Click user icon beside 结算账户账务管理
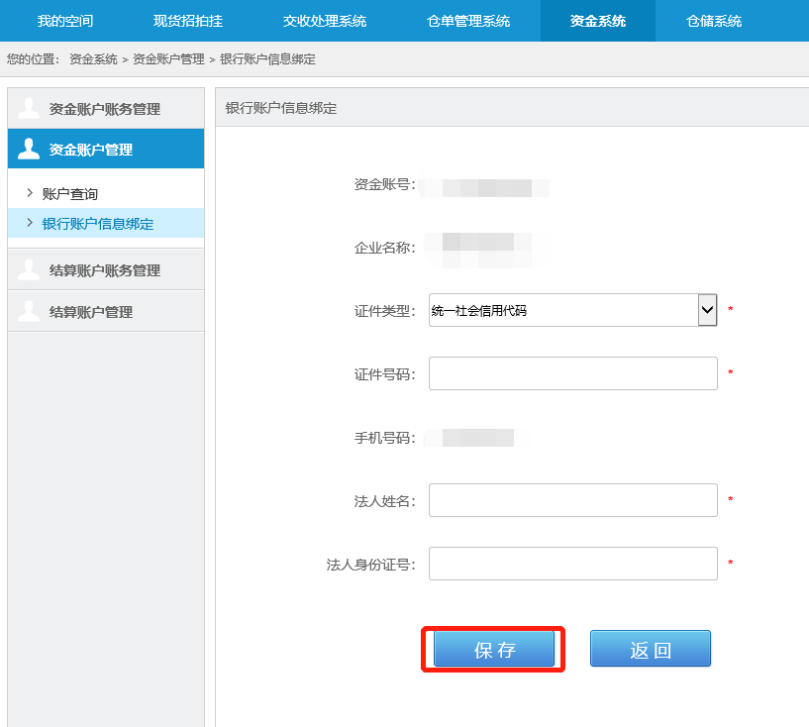This screenshot has height=727, width=809. click(x=29, y=270)
